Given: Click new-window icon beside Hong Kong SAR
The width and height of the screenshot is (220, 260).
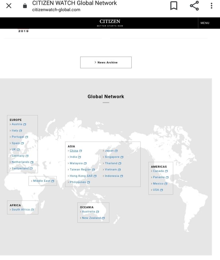Looking at the screenshot, I should click(95, 176).
